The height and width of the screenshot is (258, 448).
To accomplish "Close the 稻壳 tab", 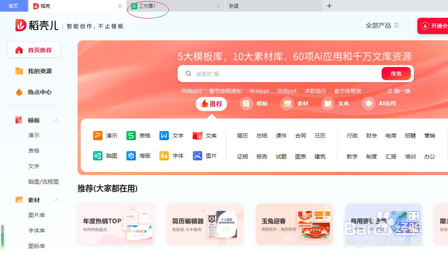I will pos(120,6).
